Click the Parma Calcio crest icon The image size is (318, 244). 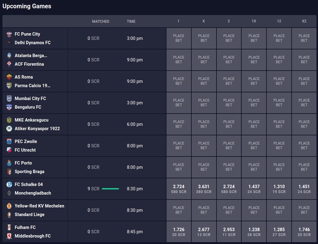click(9, 86)
